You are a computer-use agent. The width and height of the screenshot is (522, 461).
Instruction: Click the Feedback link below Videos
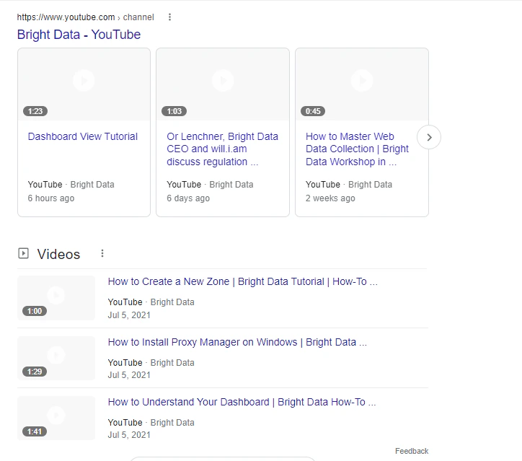click(x=412, y=451)
